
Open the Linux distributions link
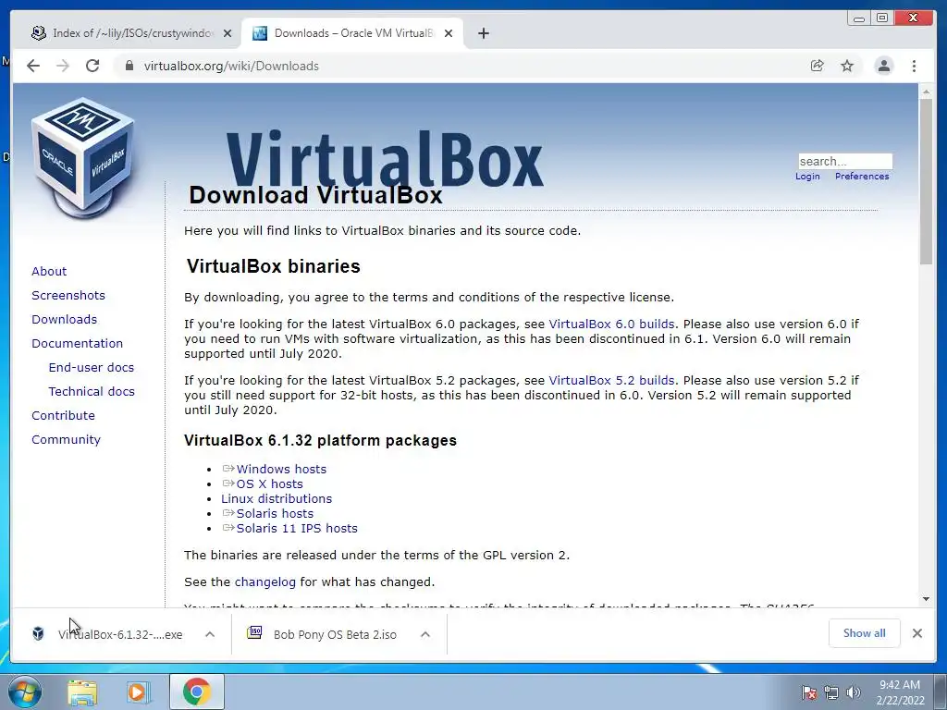(276, 498)
